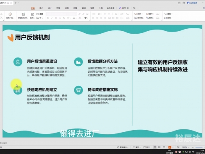
Task: Open the View (视图) ribbon tab
Action: [92, 8]
